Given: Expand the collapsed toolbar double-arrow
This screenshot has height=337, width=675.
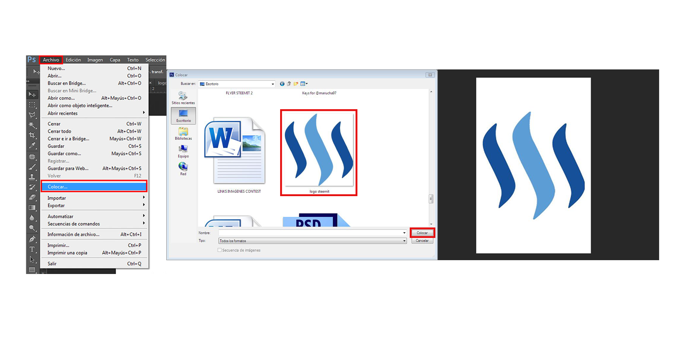Looking at the screenshot, I should [x=28, y=81].
